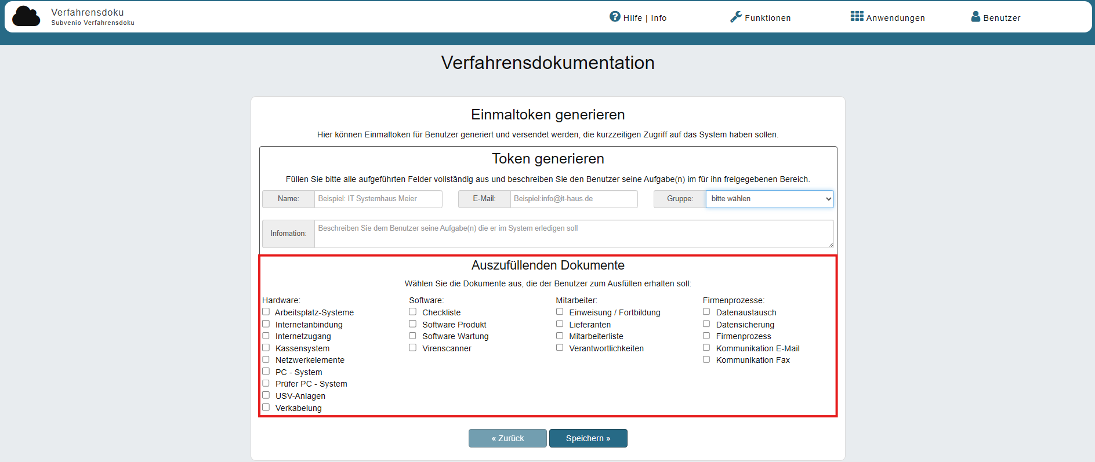
Task: Check the Prüfer PC - System checkbox
Action: [x=266, y=383]
